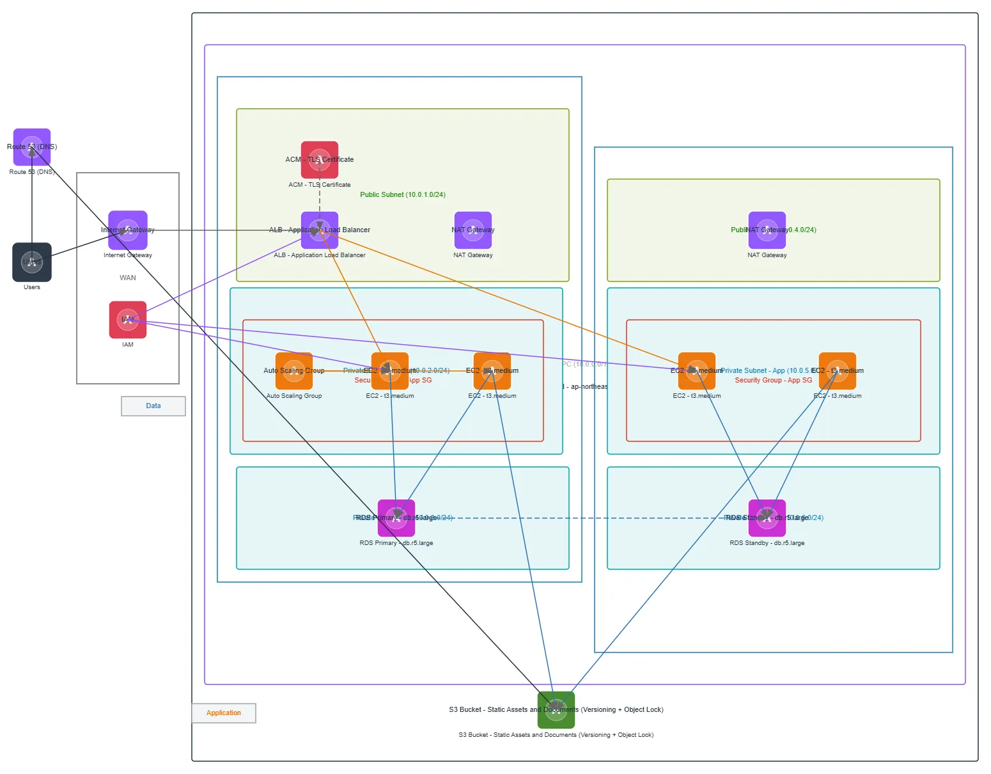This screenshot has height=774, width=991.
Task: Select the RDS Standby db.r5.large icon
Action: pos(767,518)
